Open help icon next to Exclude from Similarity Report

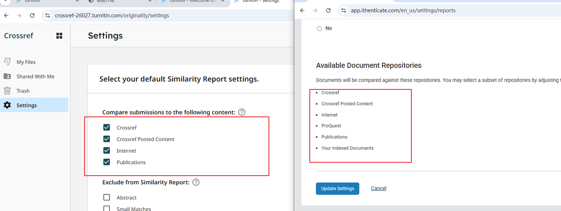tap(196, 182)
